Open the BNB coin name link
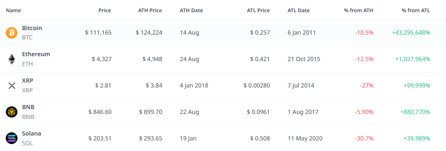Viewport: 446px width, 151px height. point(28,107)
